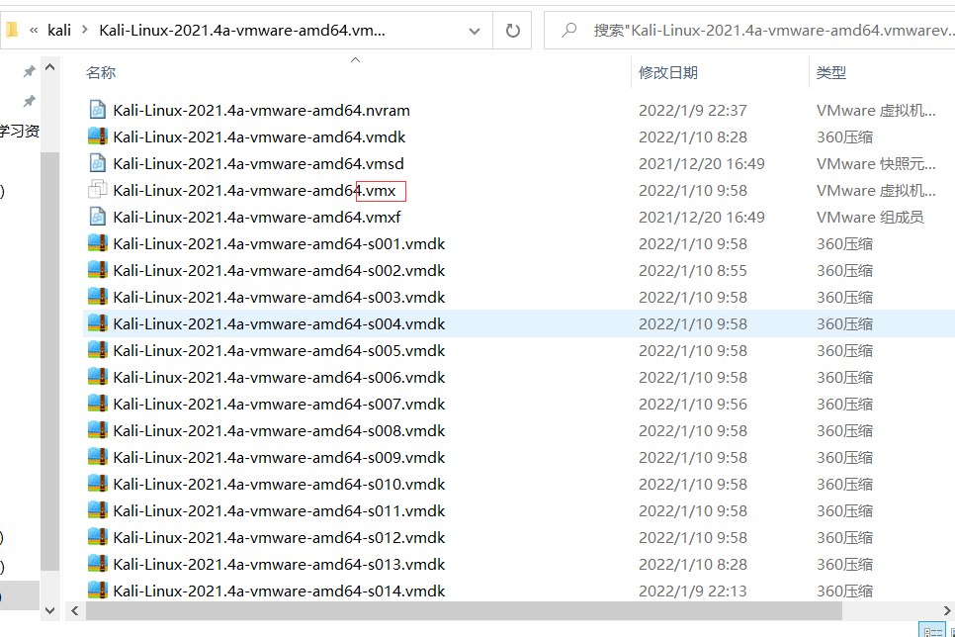This screenshot has height=637, width=955.
Task: Click date 2022/1/10 8:55 of s002.vmdk
Action: tap(692, 271)
